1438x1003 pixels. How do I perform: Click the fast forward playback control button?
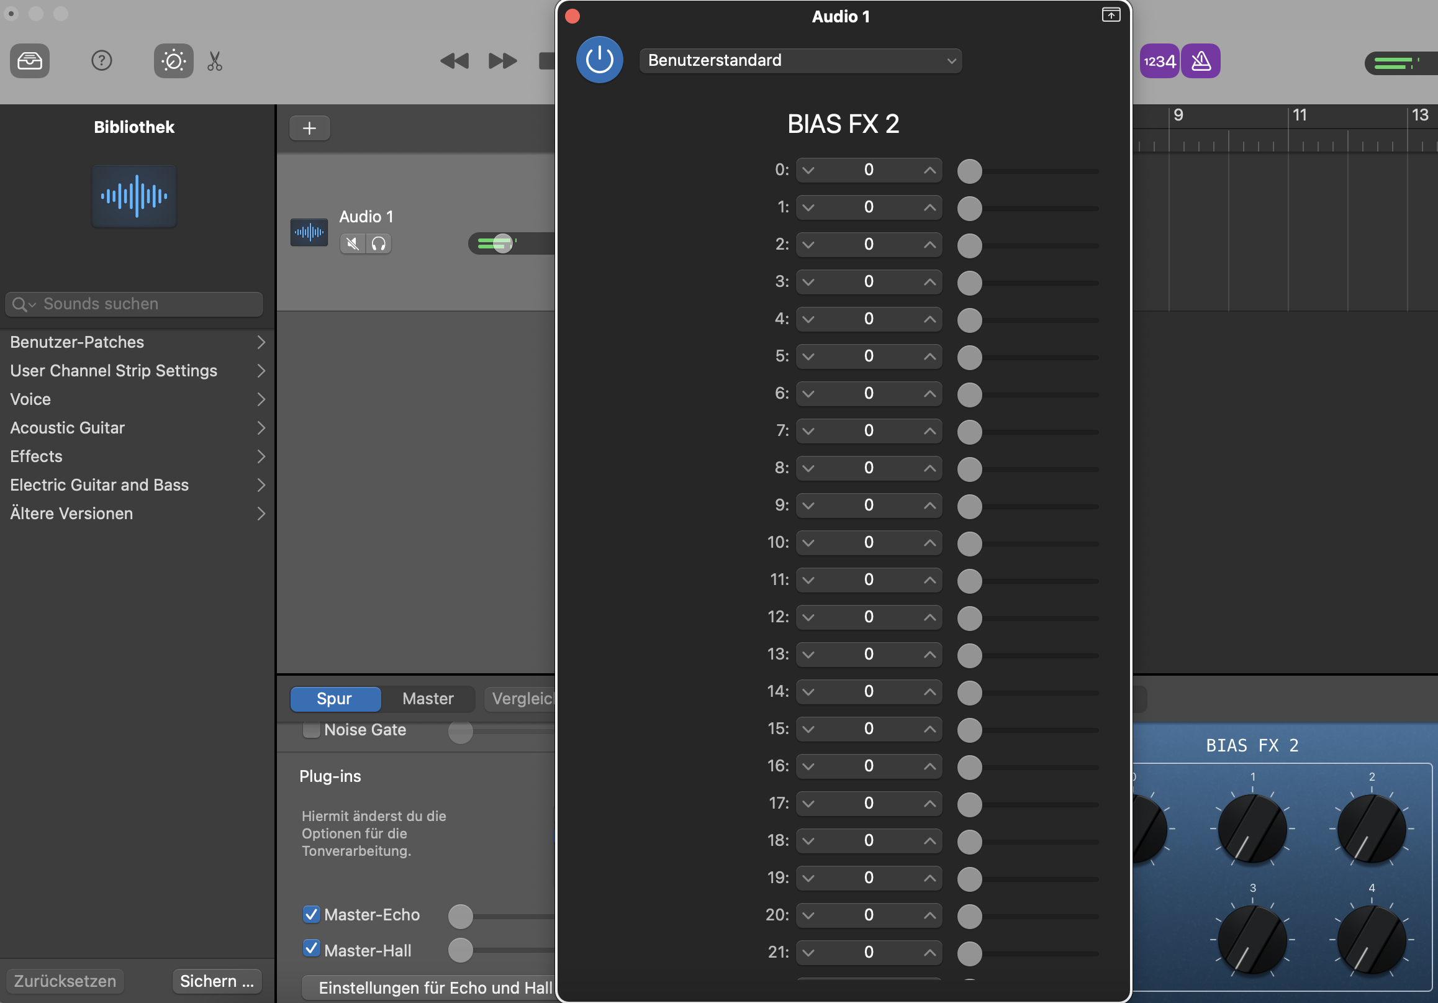click(499, 60)
